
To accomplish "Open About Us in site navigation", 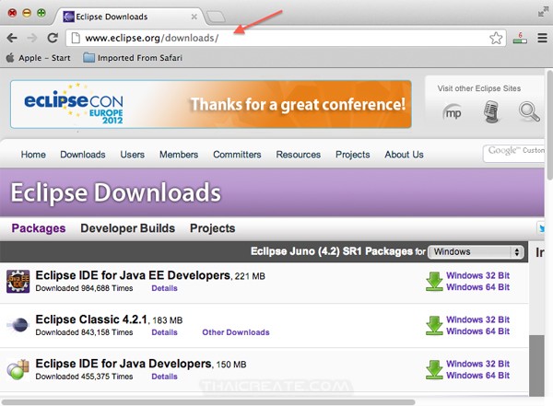I will (405, 155).
